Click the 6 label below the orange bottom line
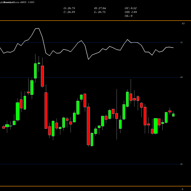The height and width of the screenshot is (191, 191). (183, 189)
